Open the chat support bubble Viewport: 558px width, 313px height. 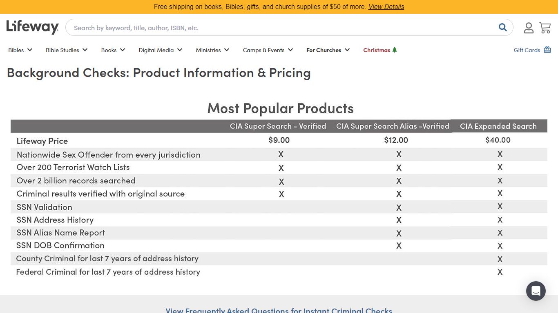pyautogui.click(x=536, y=291)
